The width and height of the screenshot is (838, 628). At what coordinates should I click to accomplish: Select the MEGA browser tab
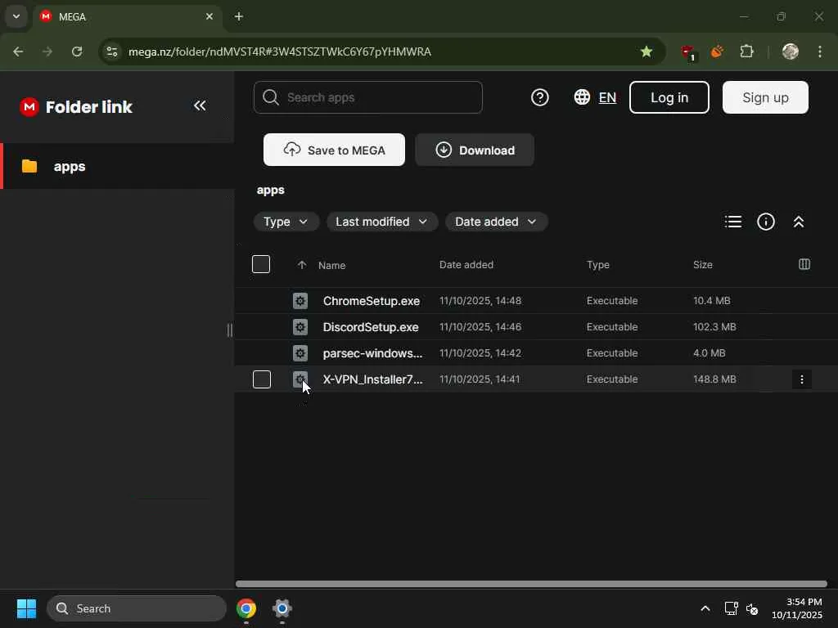click(128, 16)
